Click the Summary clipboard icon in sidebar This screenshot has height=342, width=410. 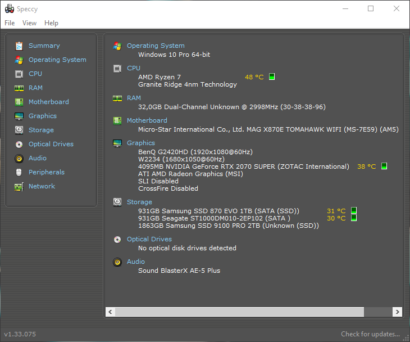[19, 46]
